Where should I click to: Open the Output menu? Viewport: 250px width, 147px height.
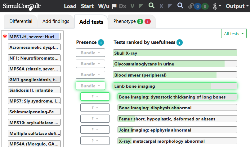pyautogui.click(x=237, y=6)
